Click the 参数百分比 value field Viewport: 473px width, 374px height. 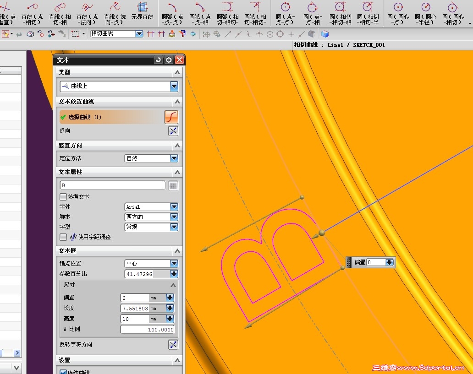[147, 274]
